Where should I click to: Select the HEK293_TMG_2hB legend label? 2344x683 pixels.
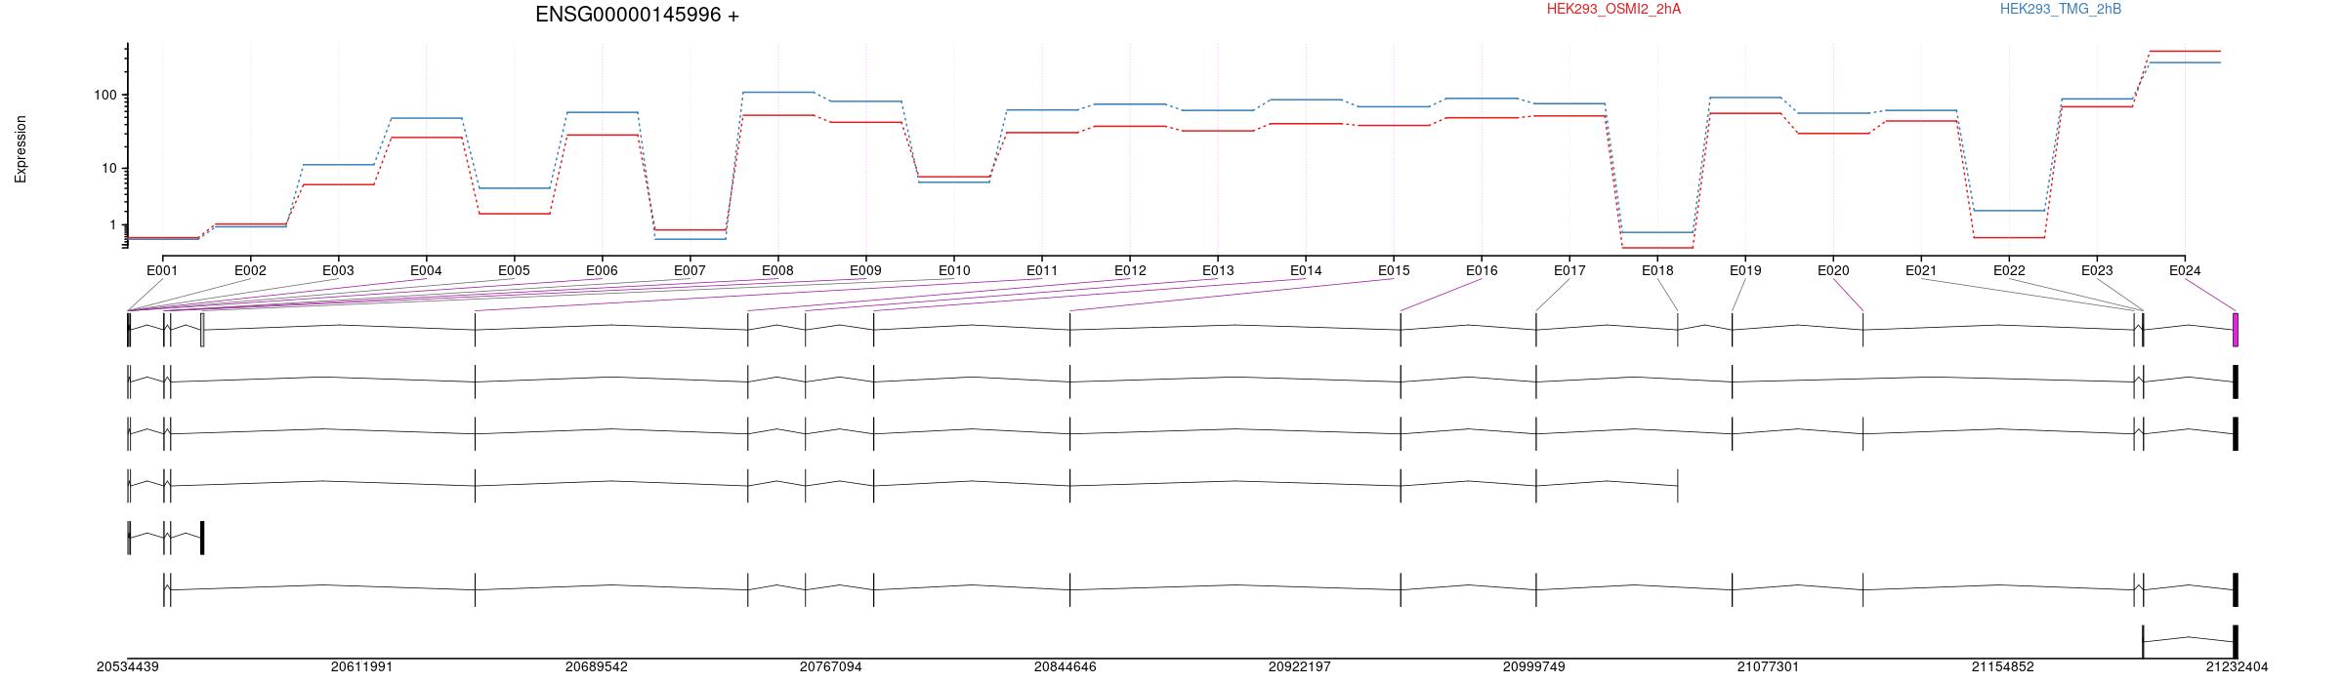(x=2061, y=9)
